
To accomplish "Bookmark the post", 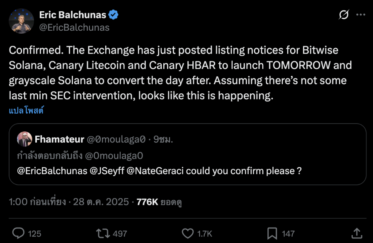I will [272, 233].
